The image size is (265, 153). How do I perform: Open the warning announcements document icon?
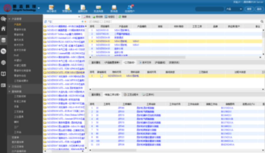point(67,7)
